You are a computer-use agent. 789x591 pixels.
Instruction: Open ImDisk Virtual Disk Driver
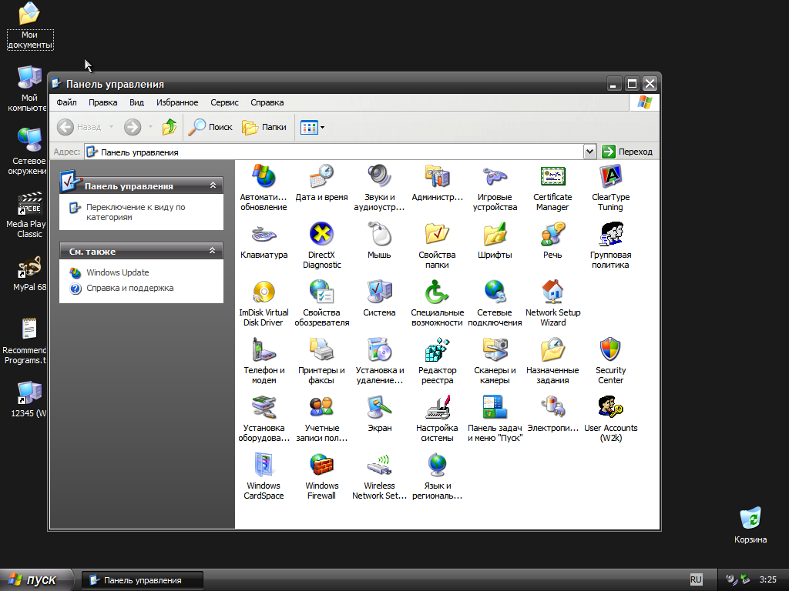(264, 293)
